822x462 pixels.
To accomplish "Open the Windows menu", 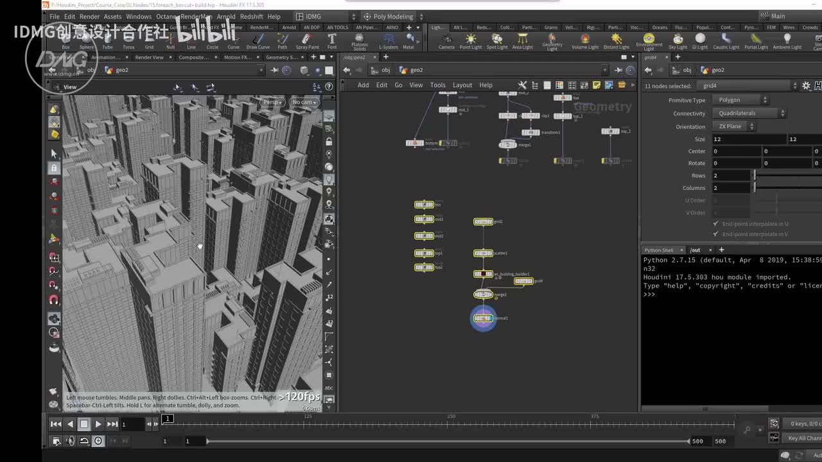I will point(139,17).
